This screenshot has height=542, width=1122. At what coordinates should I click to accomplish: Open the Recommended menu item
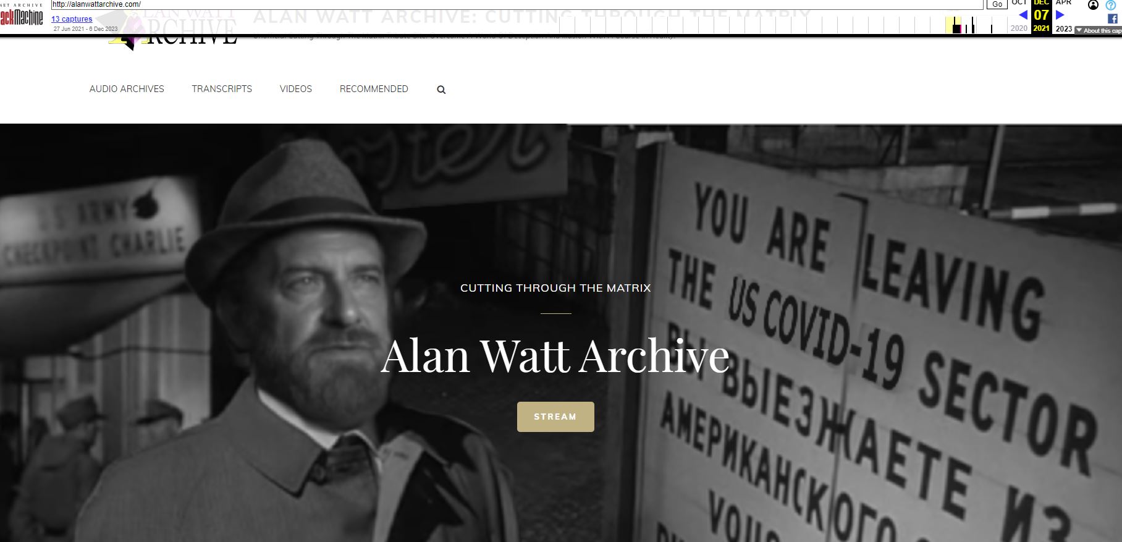tap(374, 89)
